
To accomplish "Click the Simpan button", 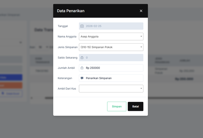I will (x=116, y=106).
